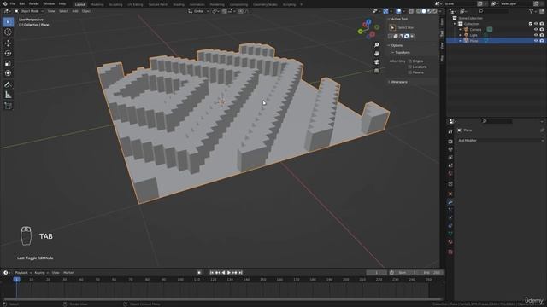Switch to the Modeling workspace tab
Viewport: 547px width, 307px height.
coord(97,4)
